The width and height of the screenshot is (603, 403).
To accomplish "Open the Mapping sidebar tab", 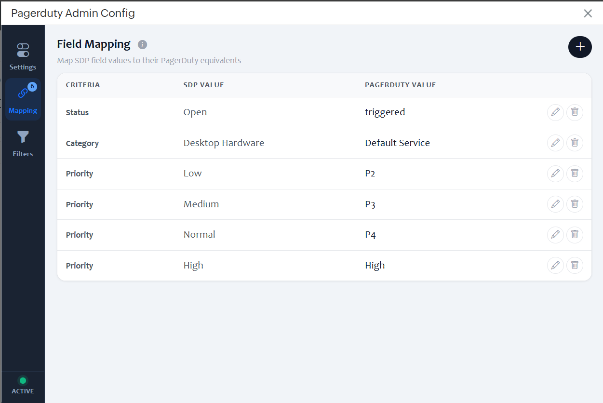I will 23,99.
